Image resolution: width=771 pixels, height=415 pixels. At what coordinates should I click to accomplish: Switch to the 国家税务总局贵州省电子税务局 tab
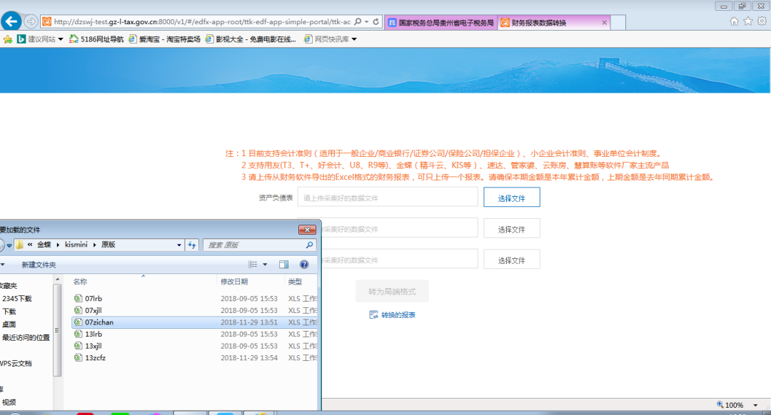tap(441, 23)
